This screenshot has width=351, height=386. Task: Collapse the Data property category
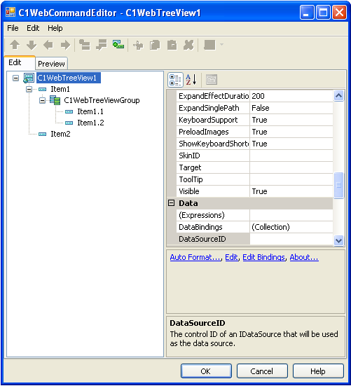pos(172,203)
